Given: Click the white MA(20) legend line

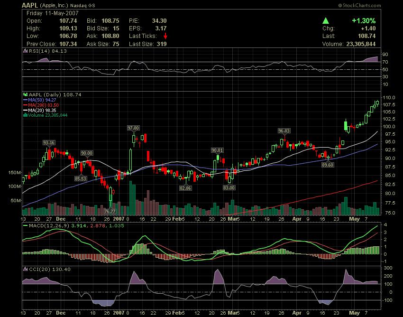Looking at the screenshot, I should pos(25,110).
